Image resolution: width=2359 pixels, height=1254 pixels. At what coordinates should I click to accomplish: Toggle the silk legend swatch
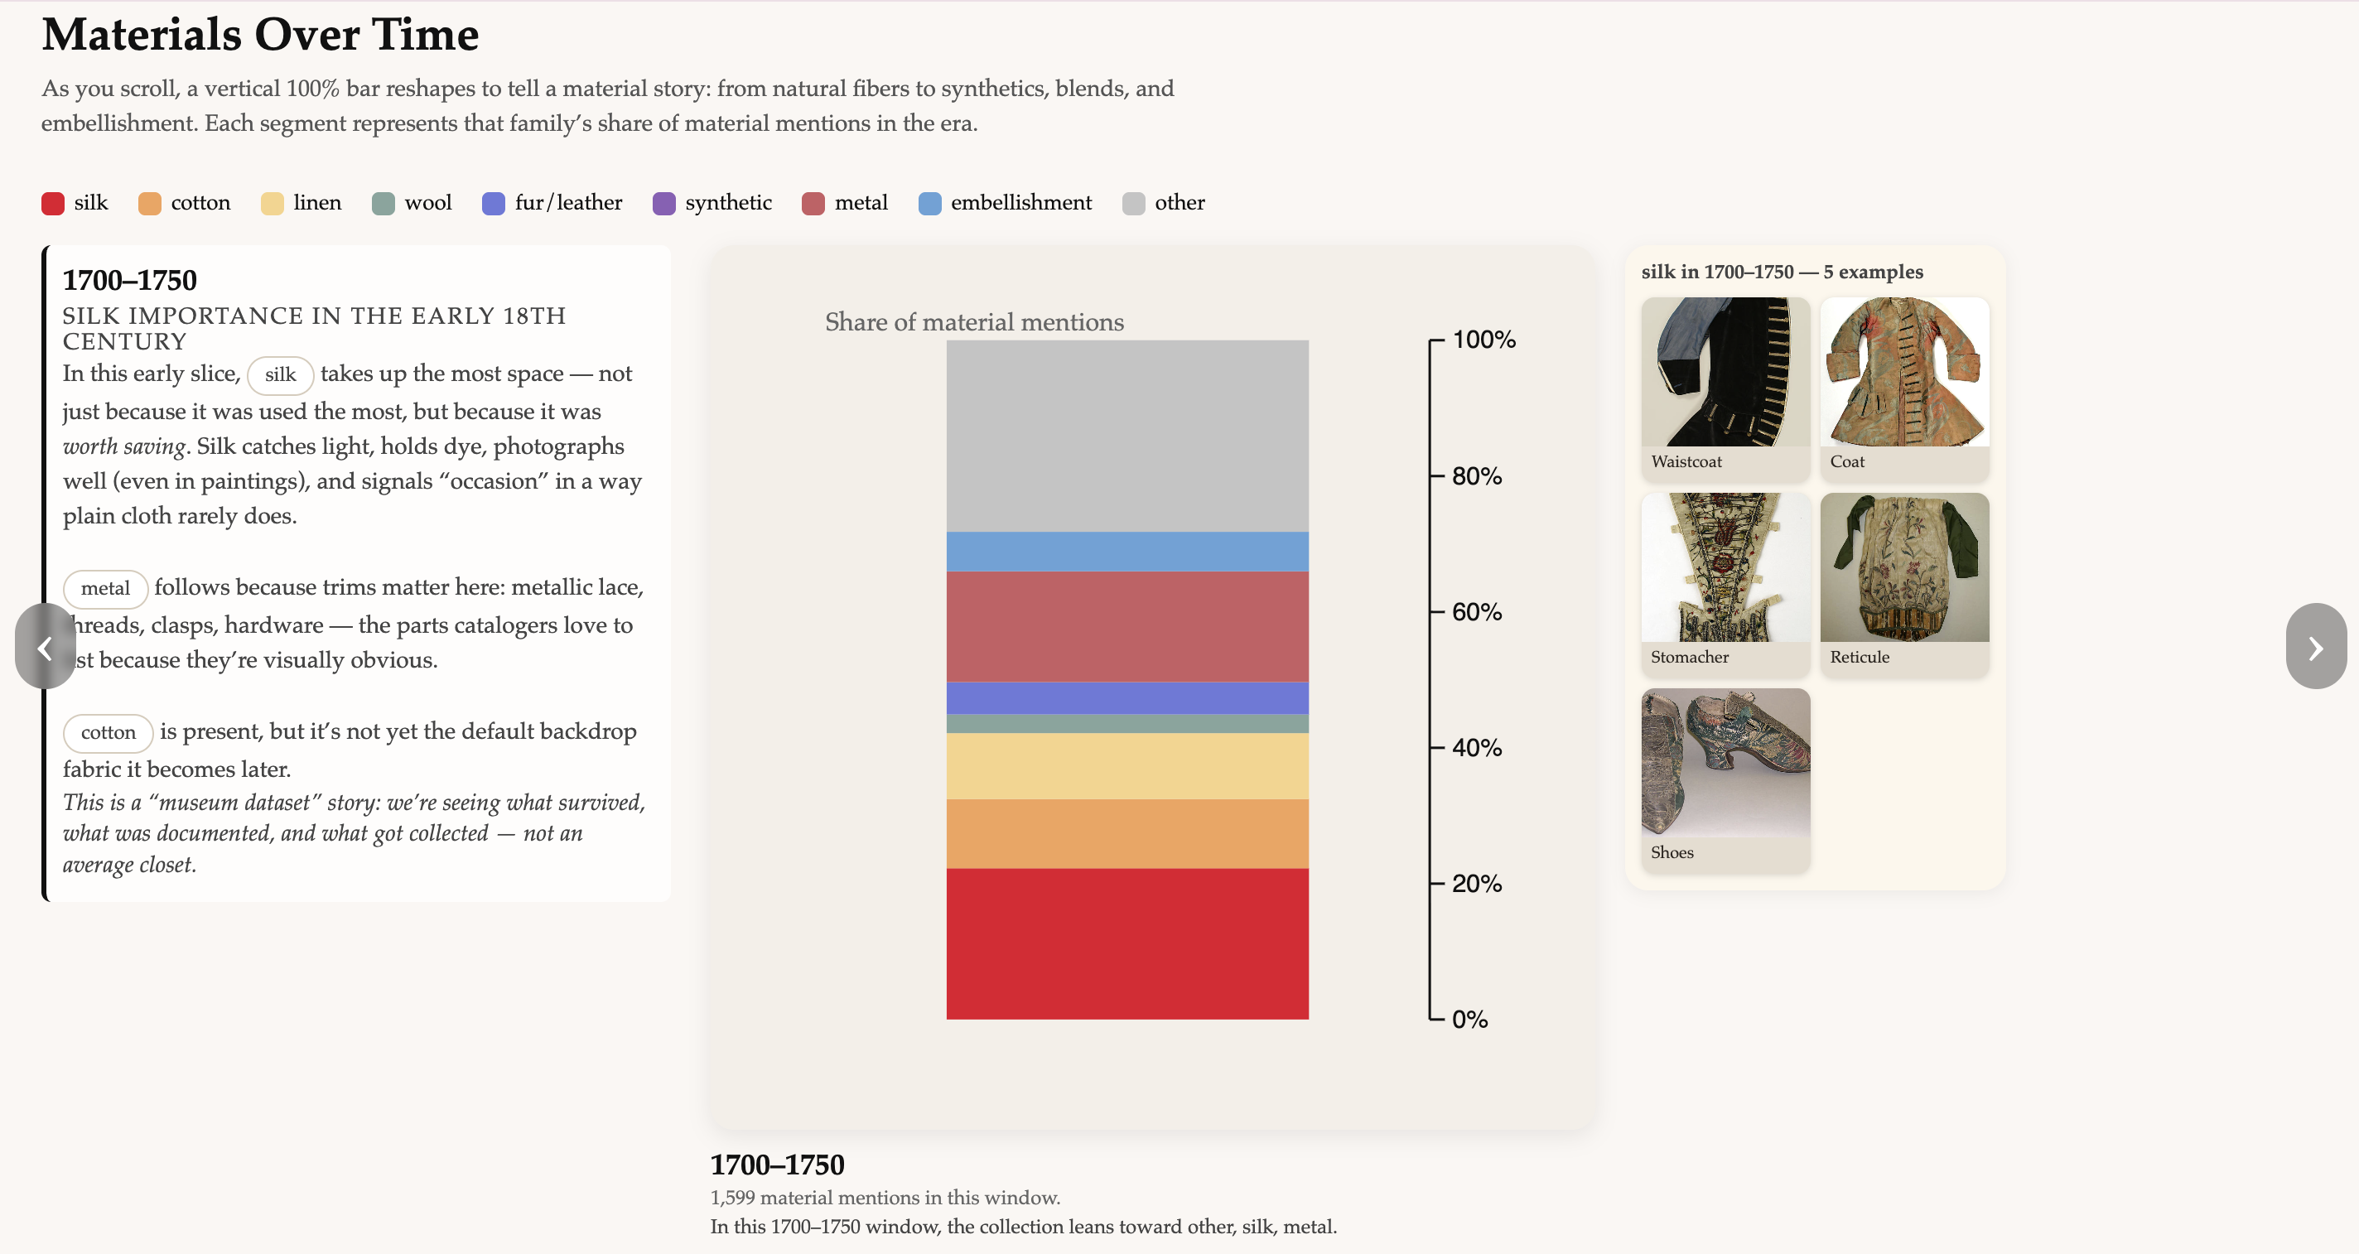click(53, 204)
